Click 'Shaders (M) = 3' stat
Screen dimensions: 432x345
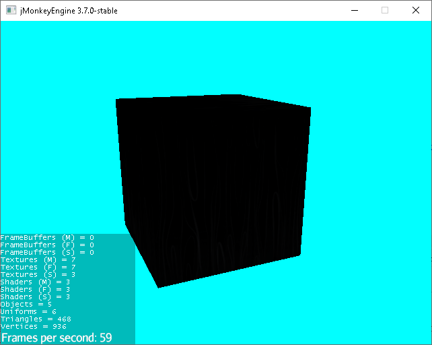(x=35, y=282)
